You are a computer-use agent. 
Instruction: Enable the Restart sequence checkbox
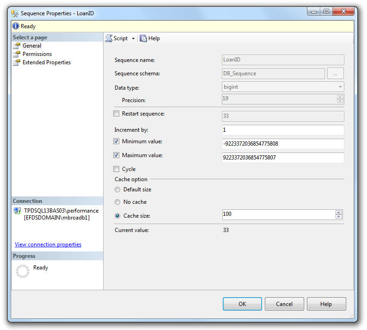(116, 114)
